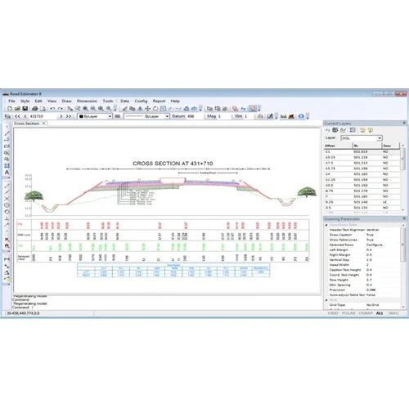Click the RL column header
409x409 pixels.
click(367, 146)
